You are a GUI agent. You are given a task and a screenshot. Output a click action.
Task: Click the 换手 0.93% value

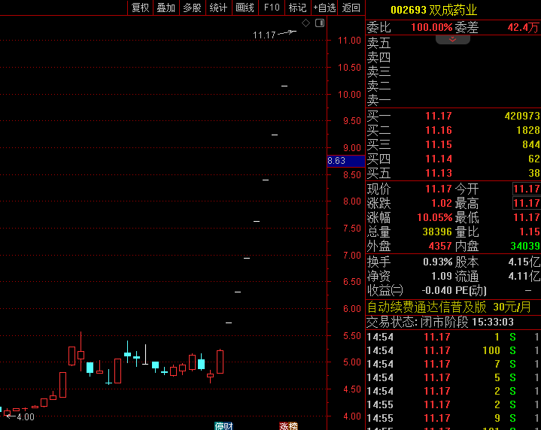point(437,262)
